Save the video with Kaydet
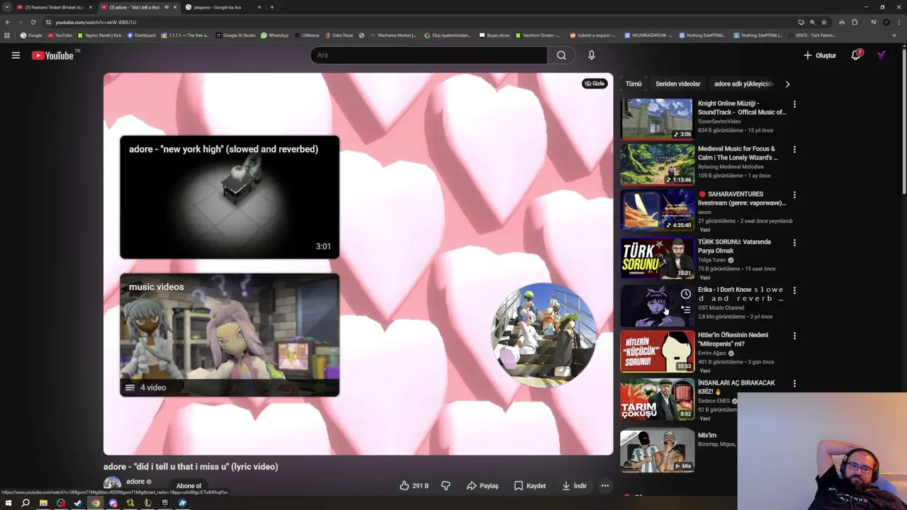 pos(530,486)
